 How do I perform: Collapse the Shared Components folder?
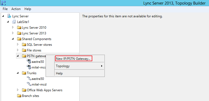13,39
